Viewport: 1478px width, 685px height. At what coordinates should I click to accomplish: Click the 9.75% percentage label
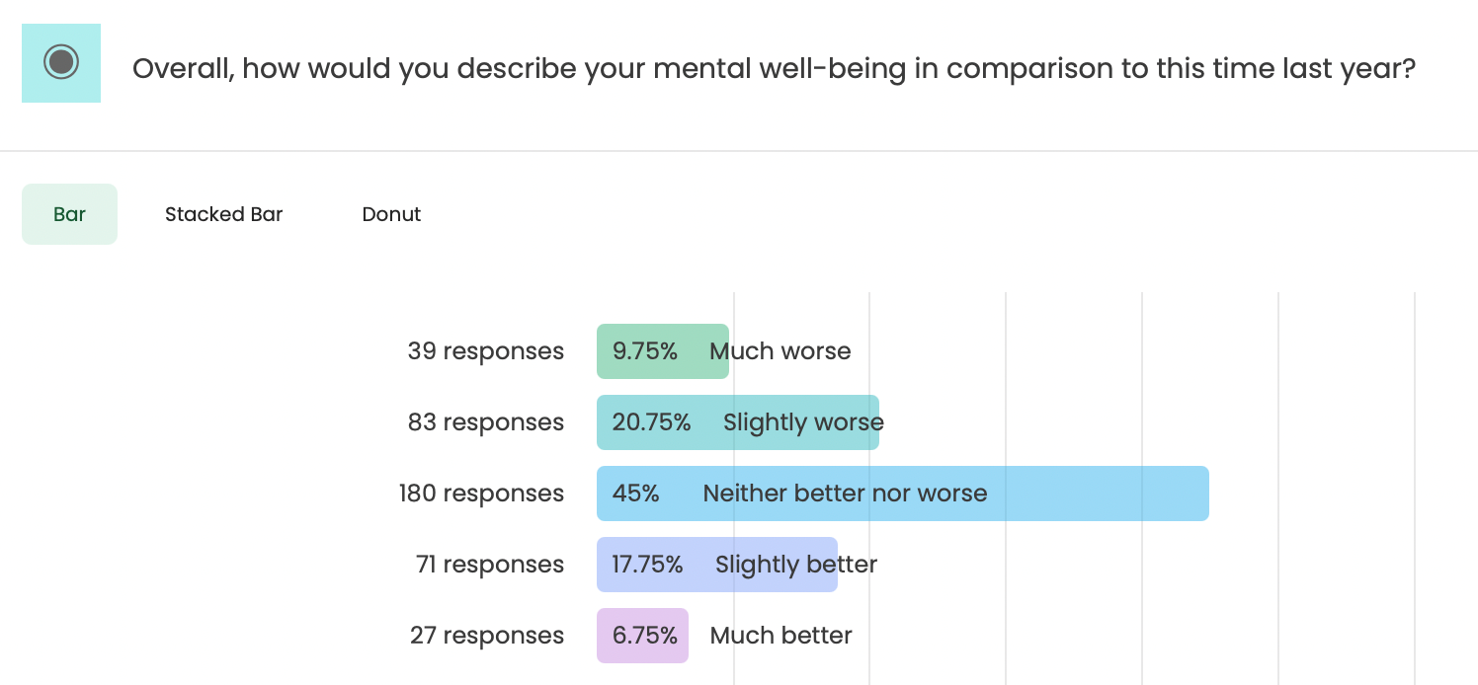644,351
